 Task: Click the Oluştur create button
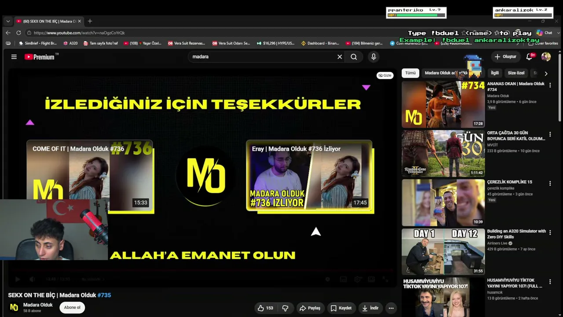tap(505, 57)
